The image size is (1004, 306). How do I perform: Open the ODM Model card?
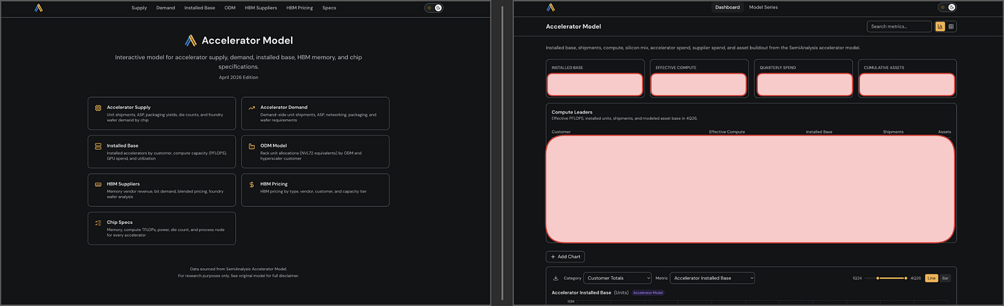click(x=315, y=152)
